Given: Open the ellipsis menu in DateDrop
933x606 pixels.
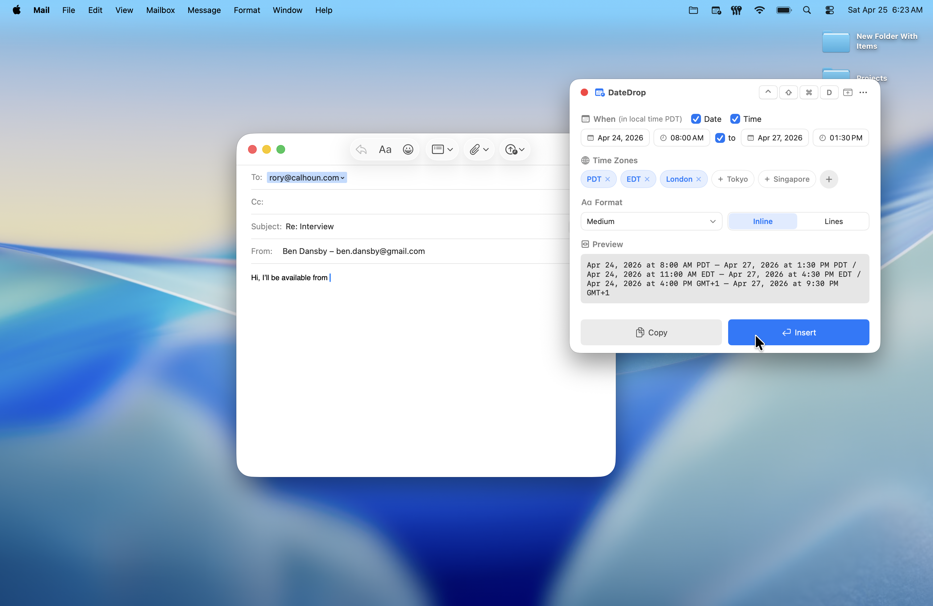Looking at the screenshot, I should click(863, 93).
